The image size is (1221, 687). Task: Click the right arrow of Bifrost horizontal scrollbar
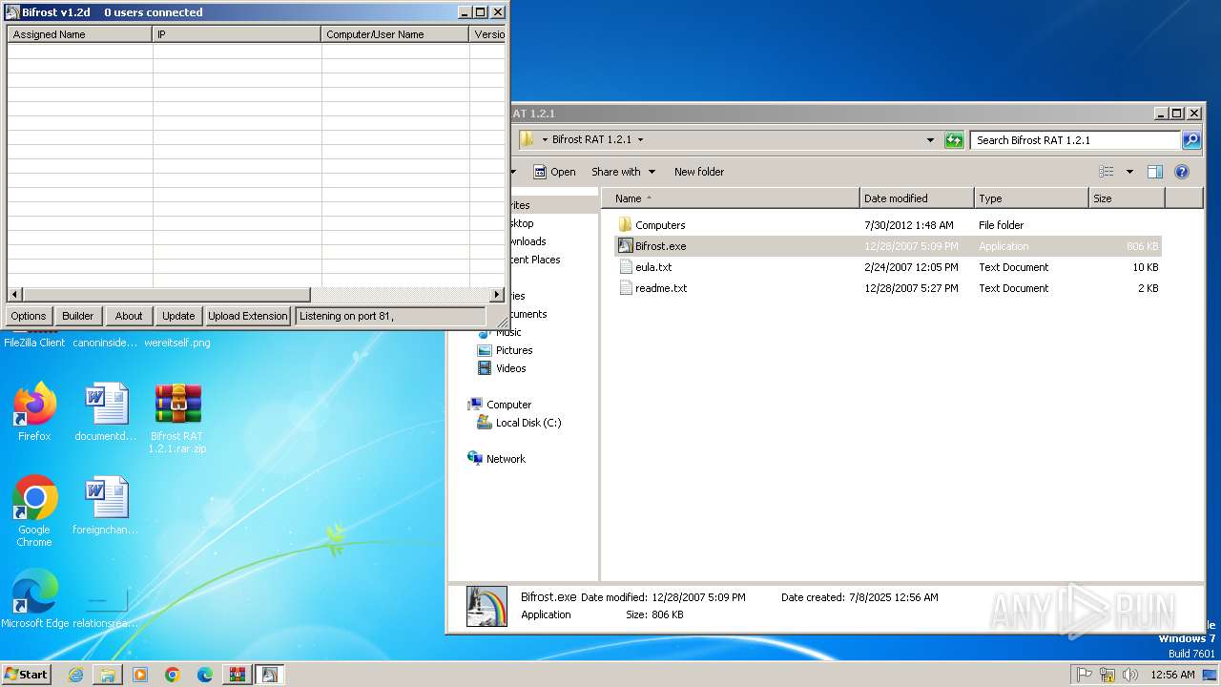pos(497,295)
